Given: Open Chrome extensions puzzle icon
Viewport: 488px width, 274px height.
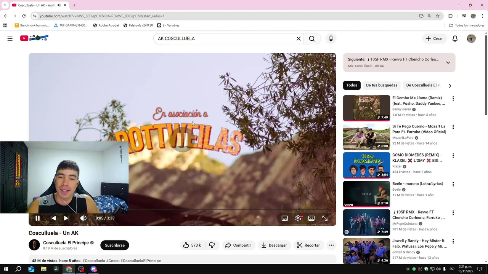Looking at the screenshot, I should [450, 16].
